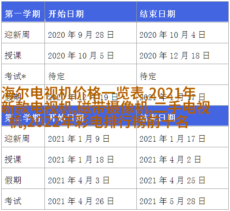
Task: Select the date '2021 年 4 月 2 日'
Action: (x=170, y=159)
